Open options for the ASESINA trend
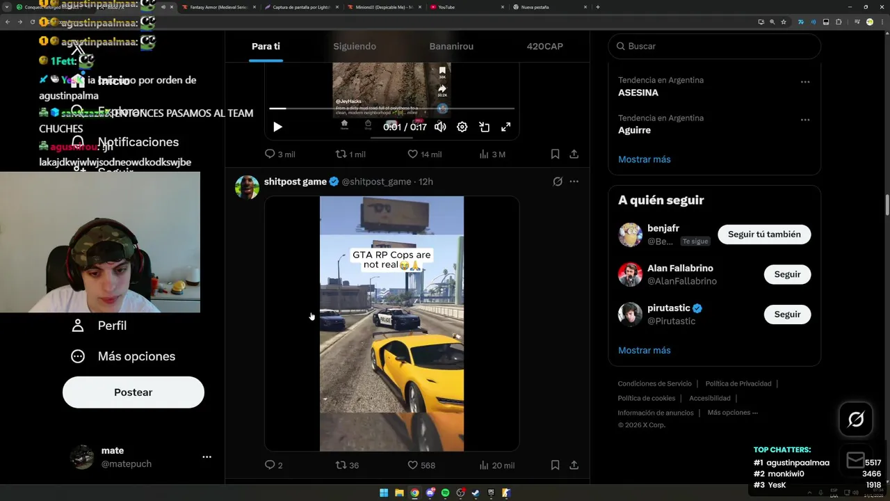Screen dimensions: 890x501 [x=805, y=82]
